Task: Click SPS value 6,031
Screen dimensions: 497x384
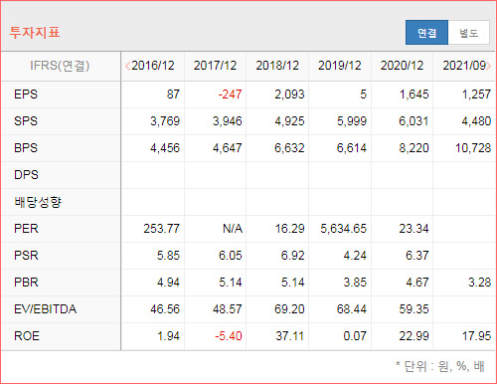Action: (414, 121)
